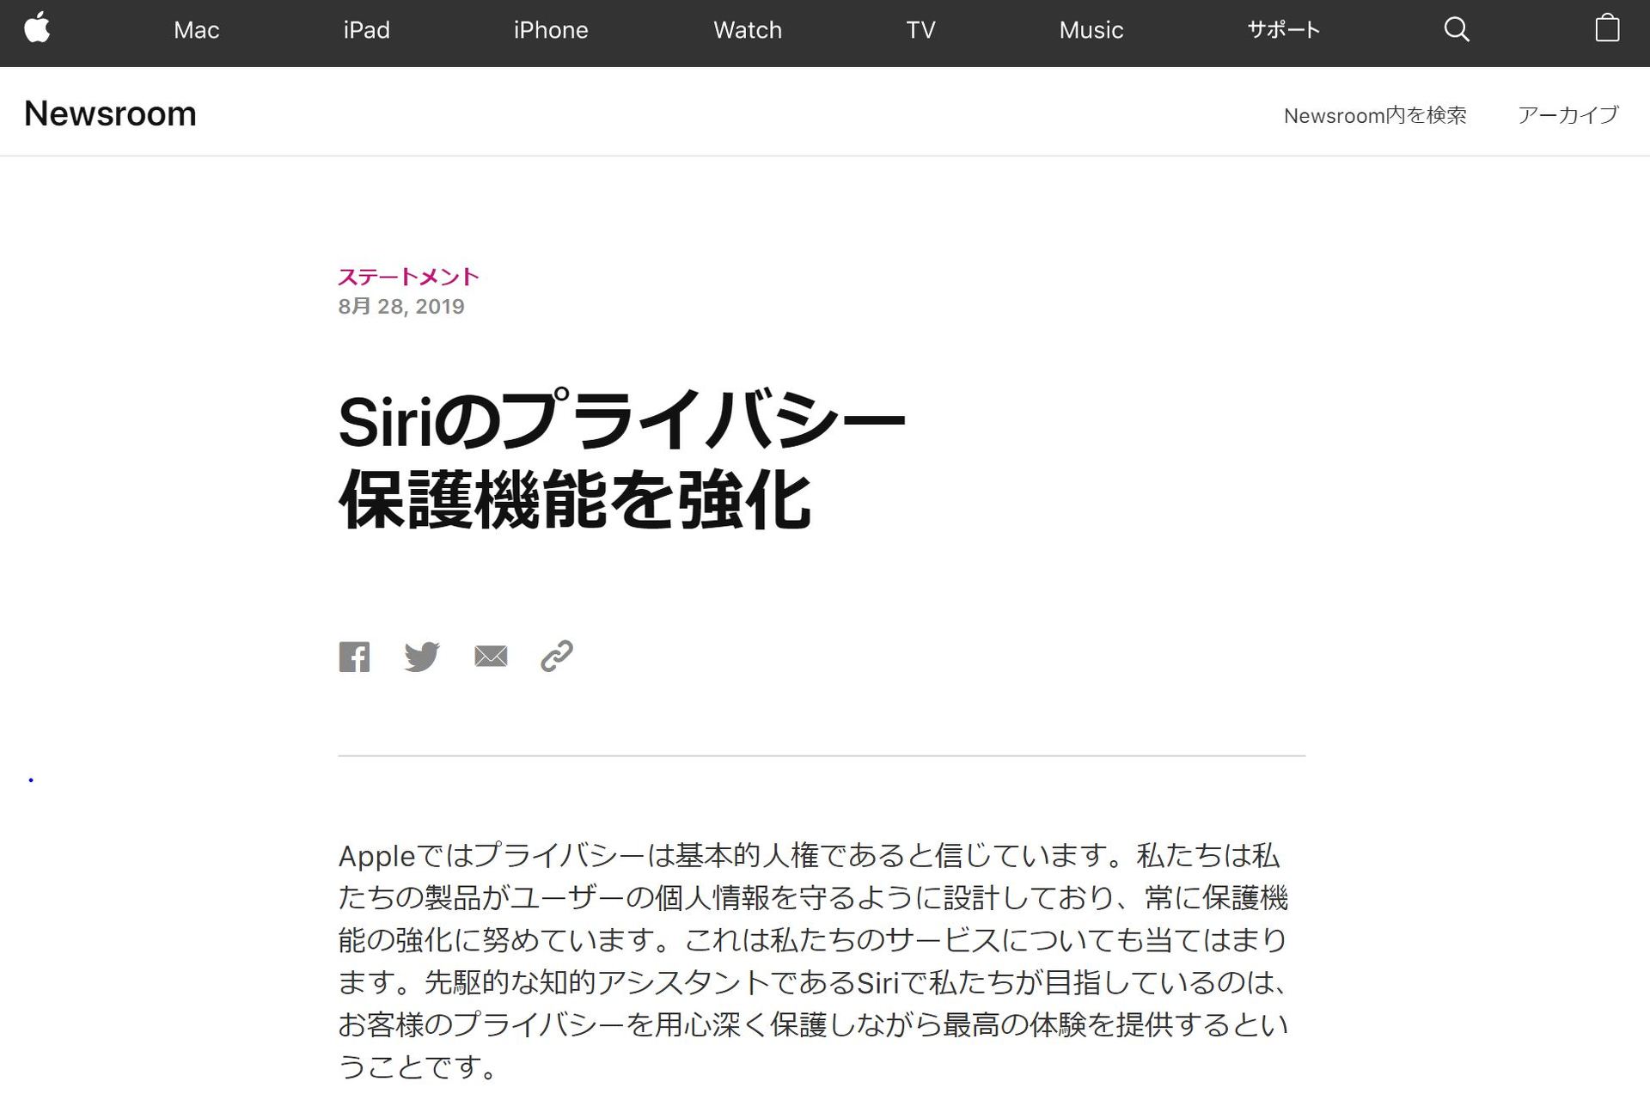Open Newsroom内を検索 search field
Image resolution: width=1650 pixels, height=1100 pixels.
coord(1376,113)
